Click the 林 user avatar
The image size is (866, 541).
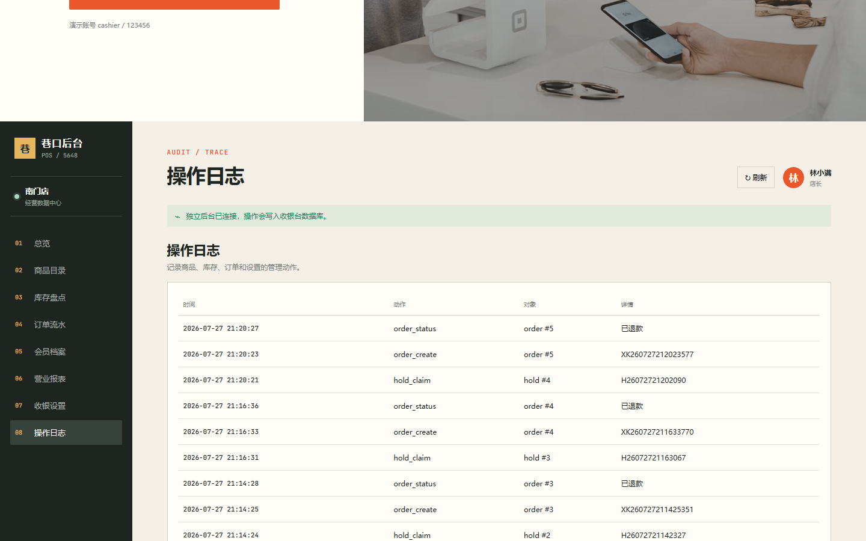point(793,178)
